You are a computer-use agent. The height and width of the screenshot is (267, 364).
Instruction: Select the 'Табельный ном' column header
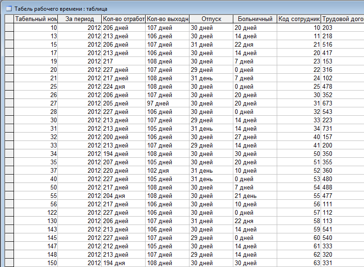click(36, 19)
